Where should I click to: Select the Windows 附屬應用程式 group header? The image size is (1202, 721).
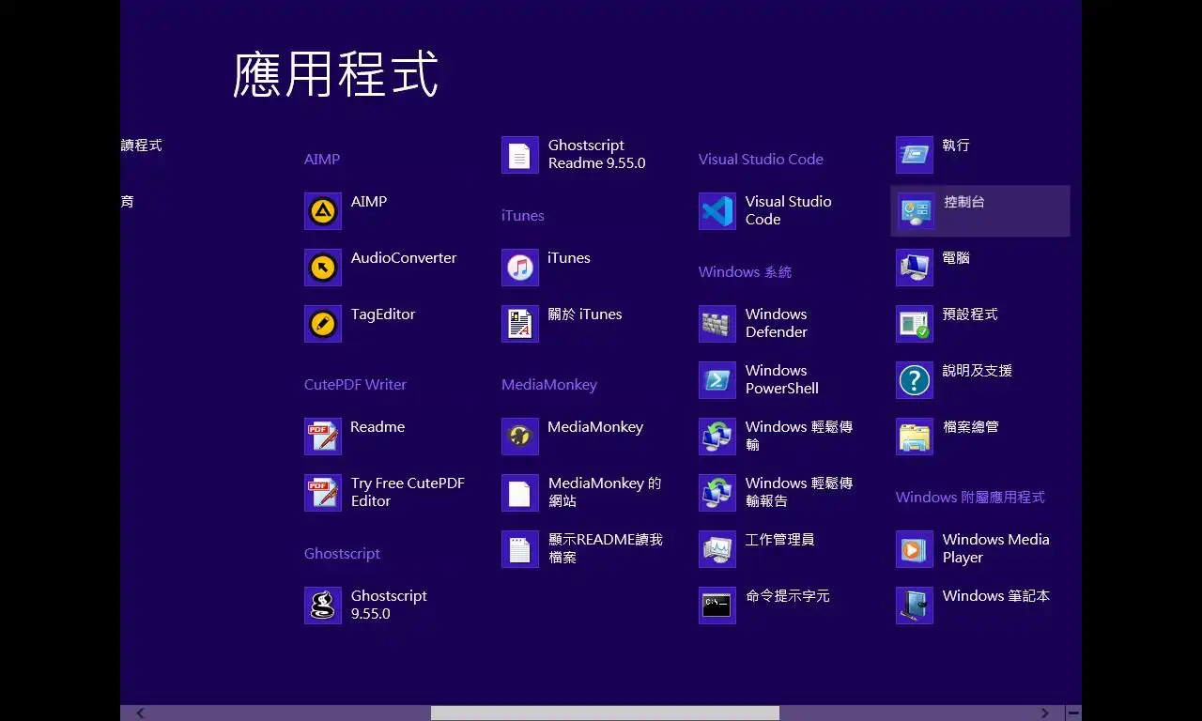point(970,498)
